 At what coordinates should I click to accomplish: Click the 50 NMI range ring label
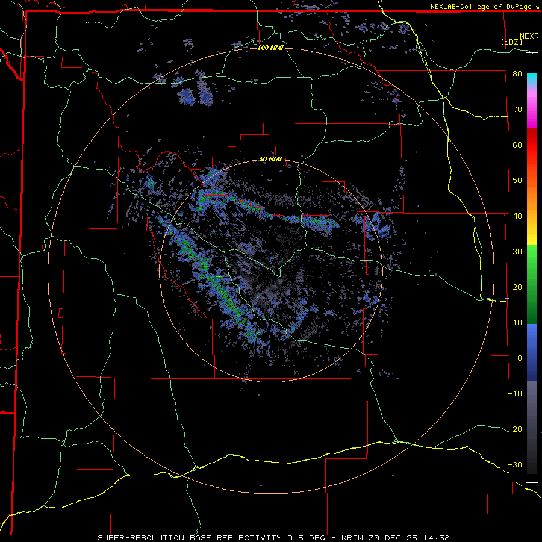[270, 160]
